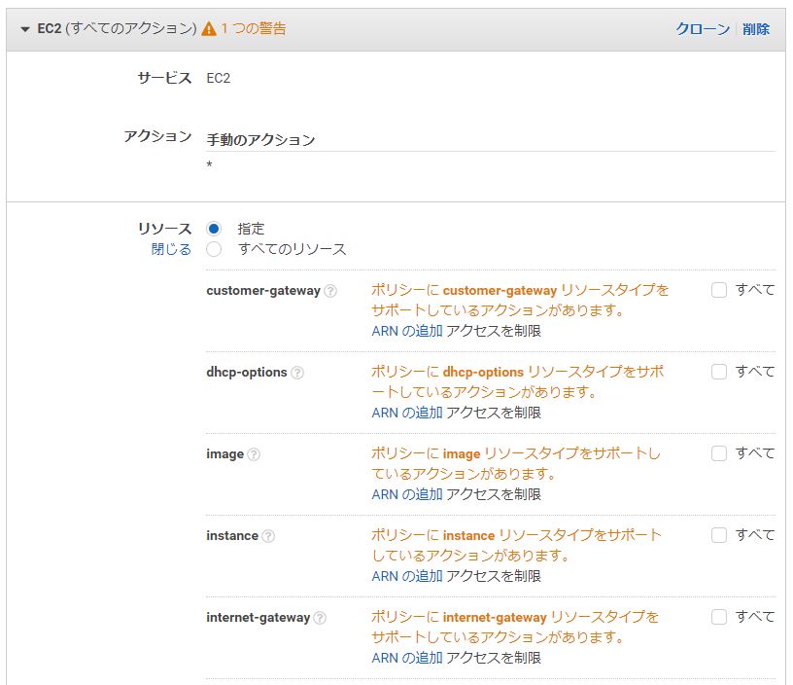Open the help icon next to customer-gateway
793x685 pixels.
[x=330, y=291]
